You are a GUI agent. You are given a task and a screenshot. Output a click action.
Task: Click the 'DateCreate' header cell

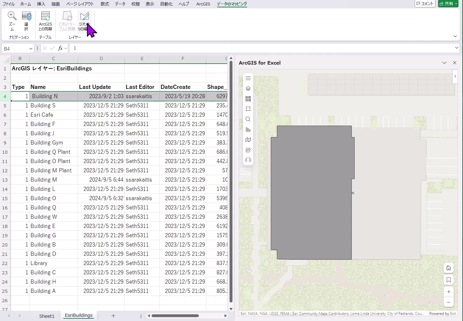coord(183,87)
